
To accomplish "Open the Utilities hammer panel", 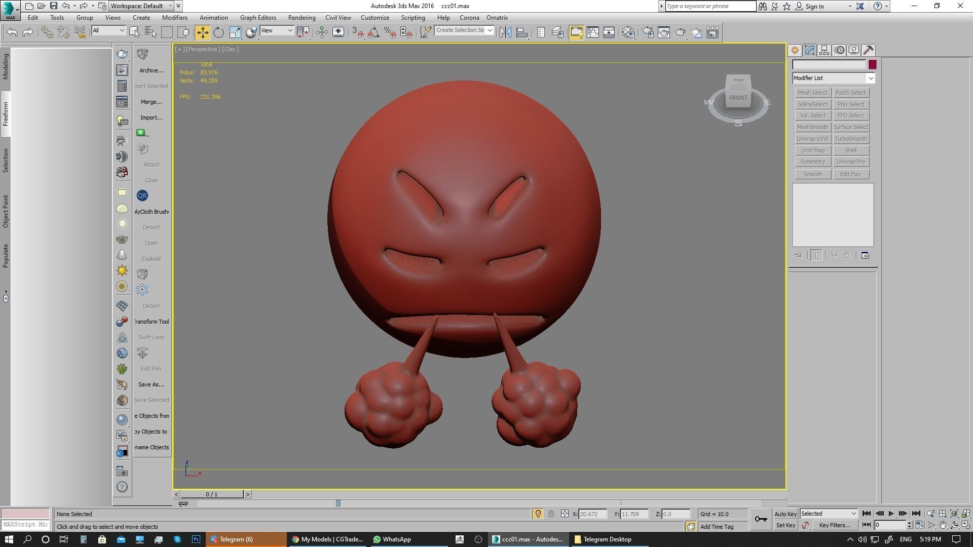I will click(x=869, y=50).
